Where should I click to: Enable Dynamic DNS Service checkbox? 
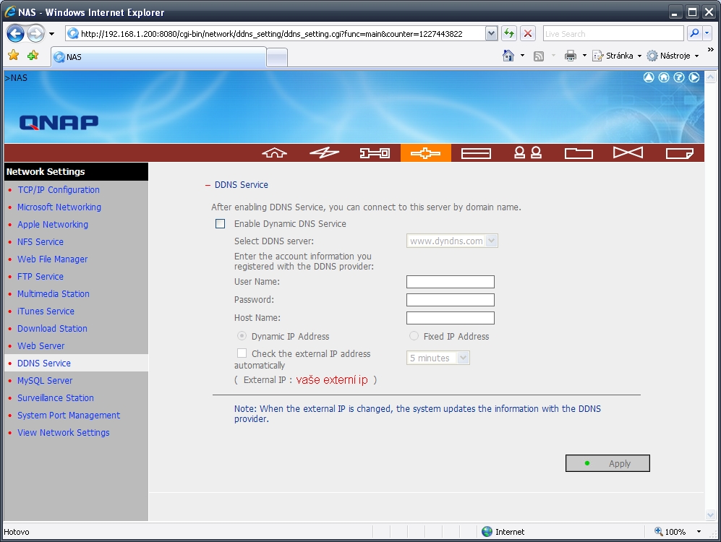(x=221, y=224)
